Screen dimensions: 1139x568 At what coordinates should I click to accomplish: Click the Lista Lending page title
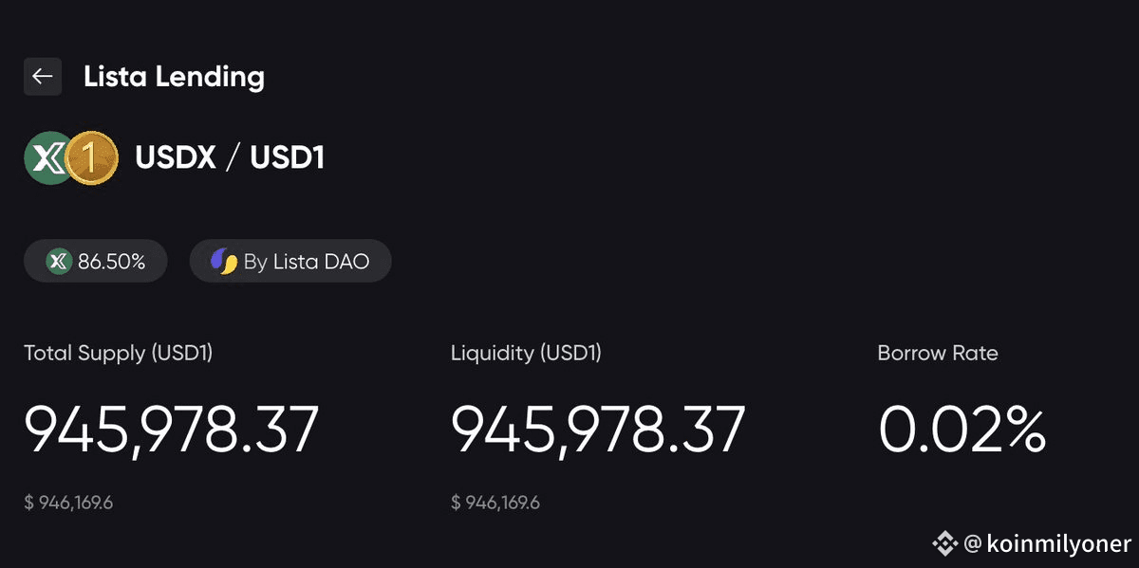pos(174,77)
